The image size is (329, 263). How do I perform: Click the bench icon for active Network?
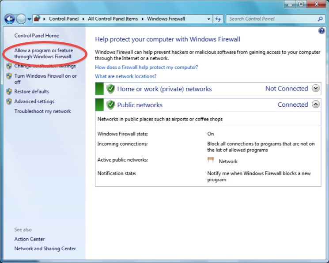[x=211, y=160]
